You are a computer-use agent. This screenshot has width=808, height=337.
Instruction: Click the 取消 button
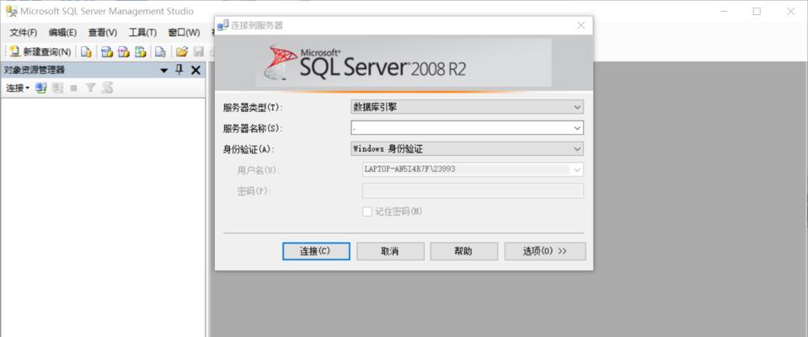coord(390,251)
